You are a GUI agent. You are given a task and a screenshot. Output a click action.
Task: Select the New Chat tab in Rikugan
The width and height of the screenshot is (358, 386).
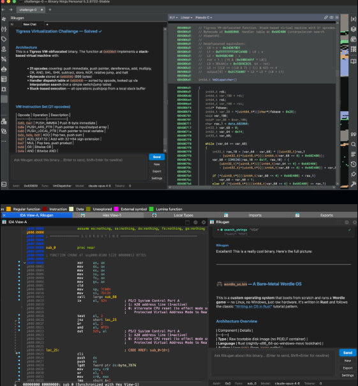(x=30, y=24)
